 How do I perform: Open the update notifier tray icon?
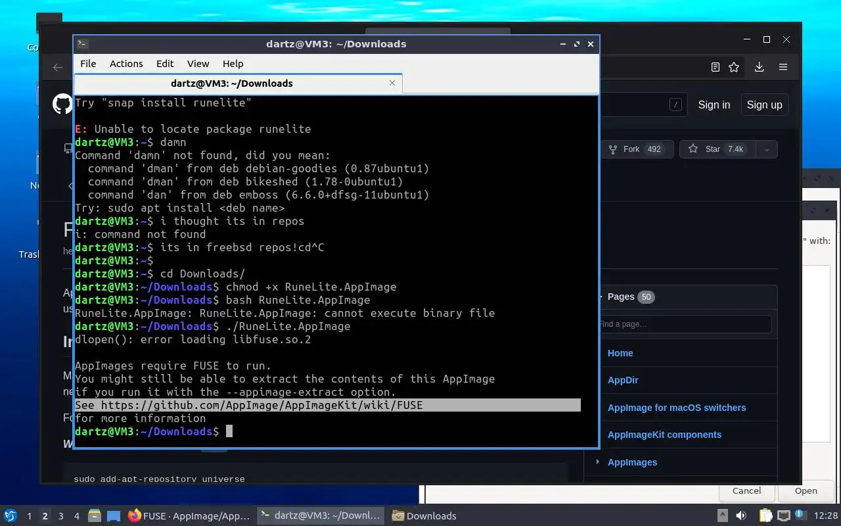800,515
